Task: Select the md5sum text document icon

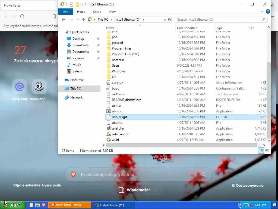Action: tap(109, 94)
